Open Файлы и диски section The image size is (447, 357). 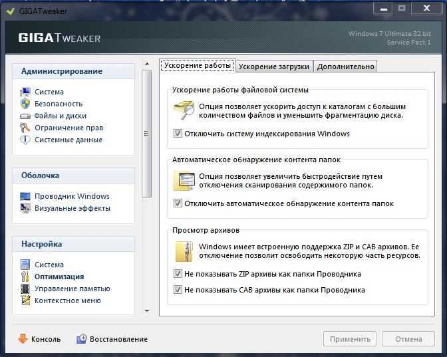pos(60,116)
